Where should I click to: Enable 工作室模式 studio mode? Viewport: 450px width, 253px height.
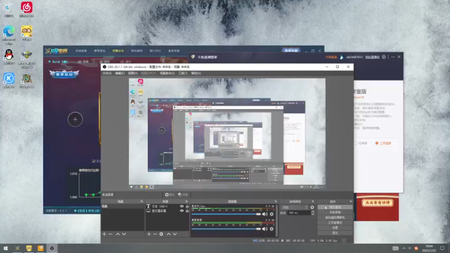point(335,223)
